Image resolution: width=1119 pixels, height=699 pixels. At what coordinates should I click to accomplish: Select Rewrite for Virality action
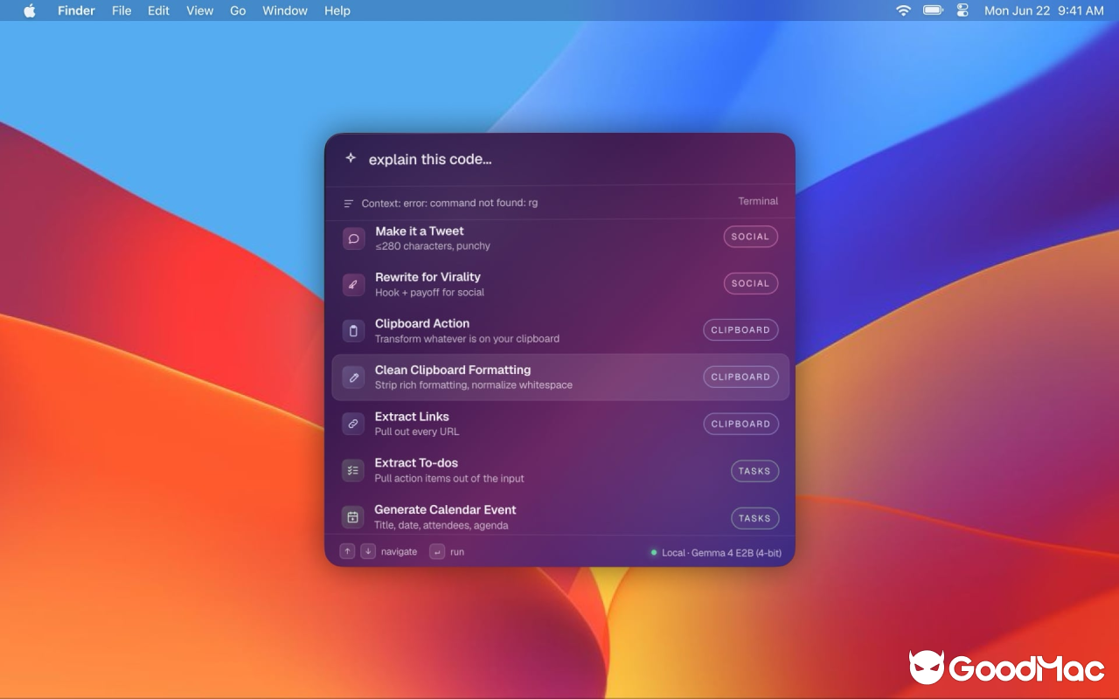pos(559,284)
